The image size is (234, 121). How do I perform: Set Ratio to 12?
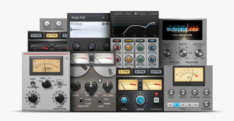183,105
